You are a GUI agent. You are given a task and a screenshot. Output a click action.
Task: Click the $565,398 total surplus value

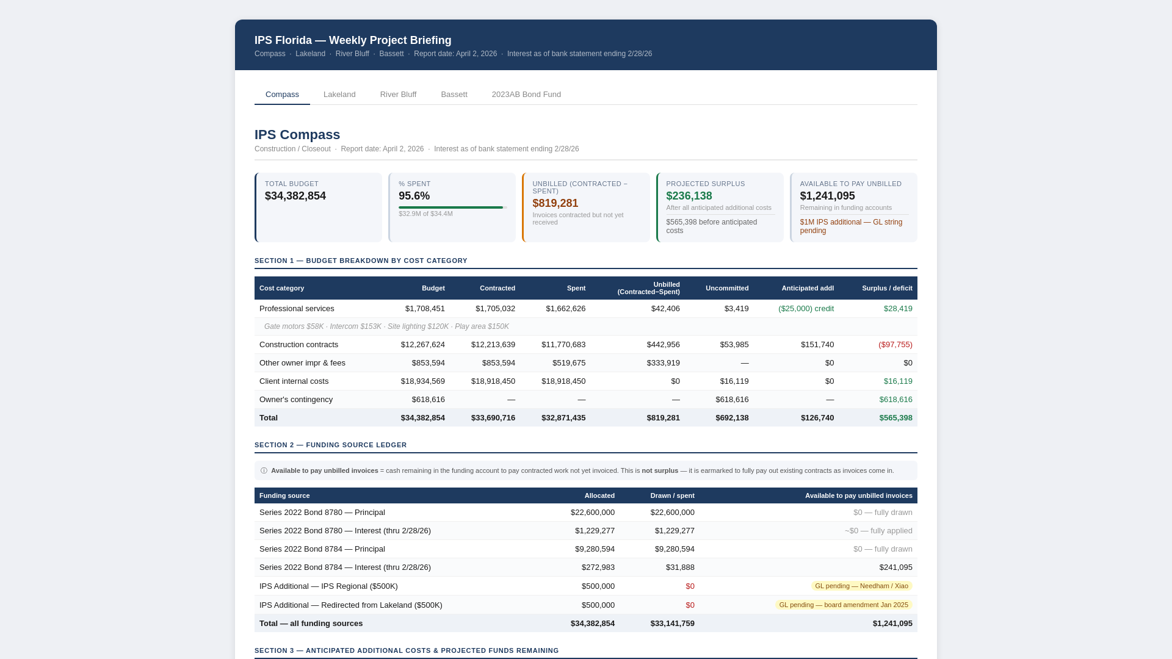pos(895,418)
